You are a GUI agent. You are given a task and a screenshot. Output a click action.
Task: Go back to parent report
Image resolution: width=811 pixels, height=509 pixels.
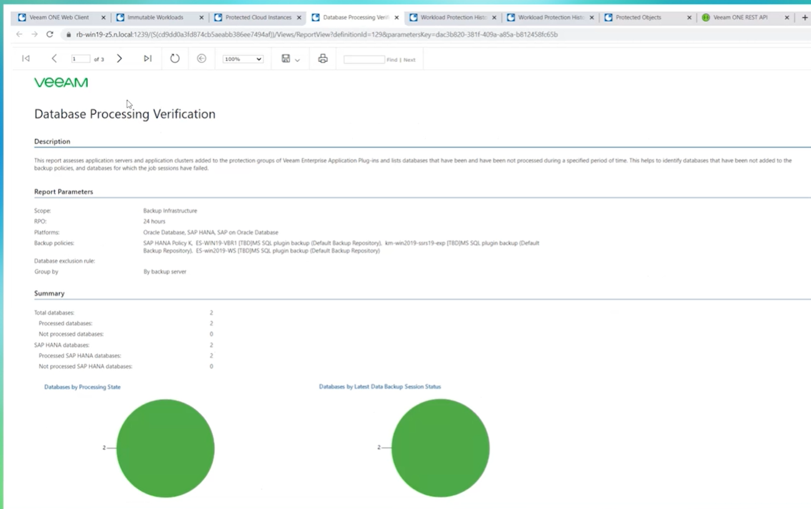[x=201, y=59]
